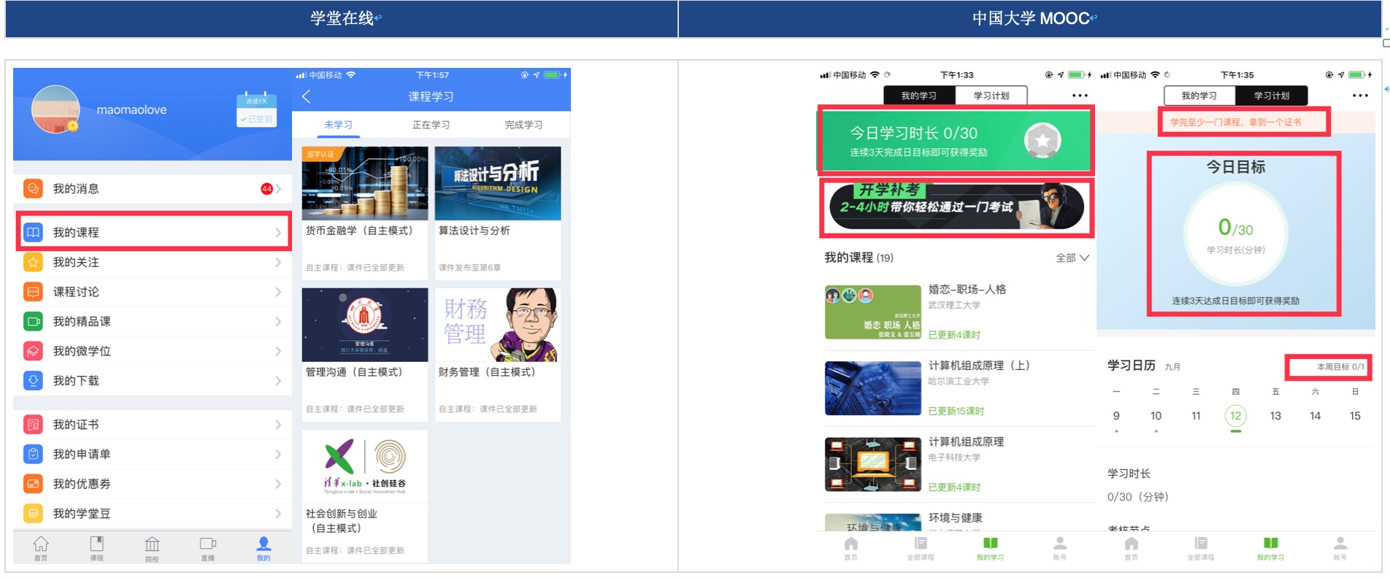The width and height of the screenshot is (1390, 578).
Task: Switch to the 正在学习 tab
Action: tap(431, 125)
